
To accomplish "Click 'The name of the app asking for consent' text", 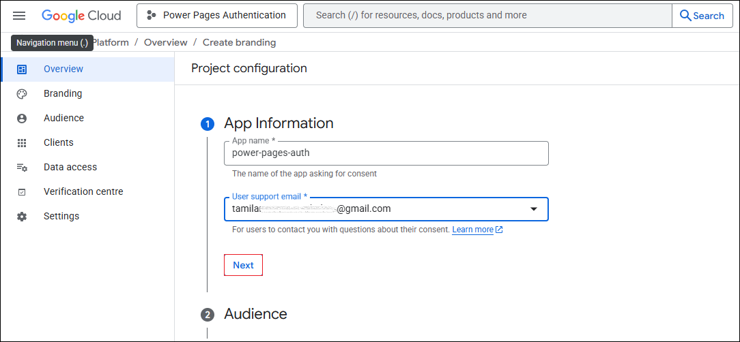I will coord(304,174).
